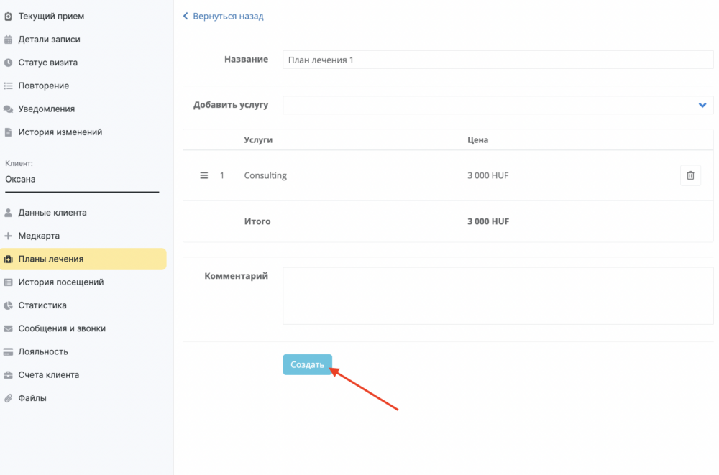Click the calendar icon next to Детали записи
719x475 pixels.
tap(8, 40)
